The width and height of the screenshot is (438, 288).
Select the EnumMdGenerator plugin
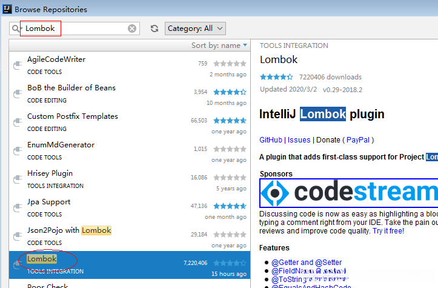[x=130, y=151]
